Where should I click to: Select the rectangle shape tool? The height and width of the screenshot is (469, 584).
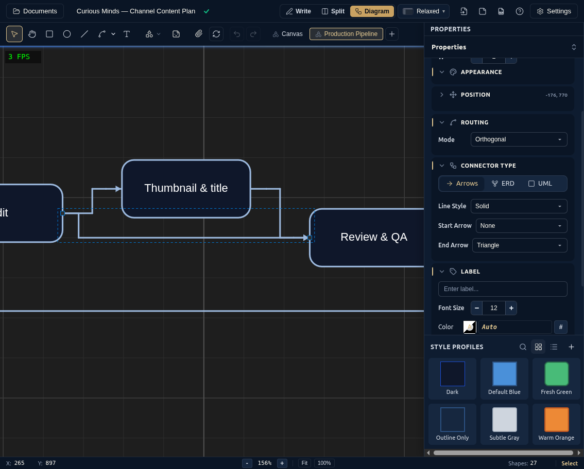pos(49,34)
